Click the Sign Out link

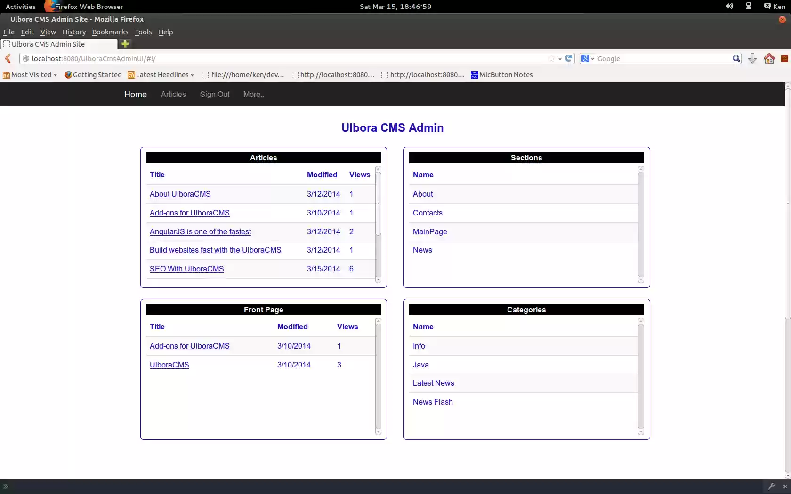(x=215, y=94)
